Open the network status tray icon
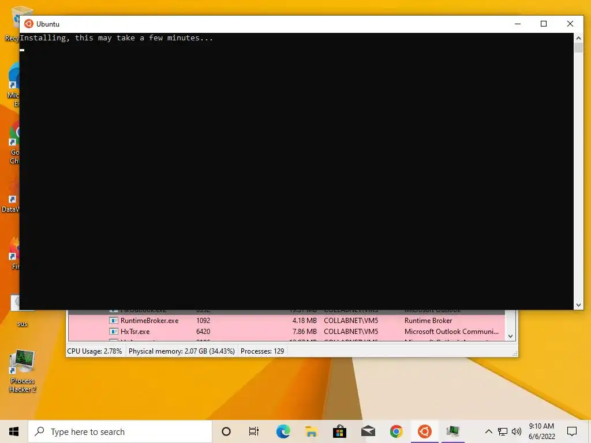This screenshot has width=591, height=443. pos(503,431)
